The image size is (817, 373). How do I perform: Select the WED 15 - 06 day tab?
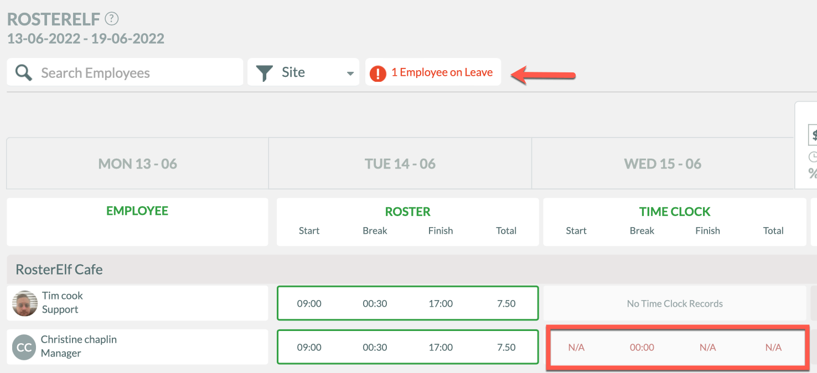(x=663, y=164)
